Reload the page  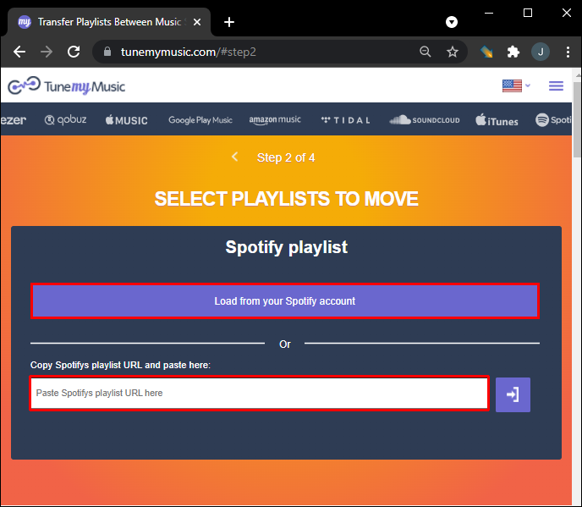pyautogui.click(x=74, y=52)
